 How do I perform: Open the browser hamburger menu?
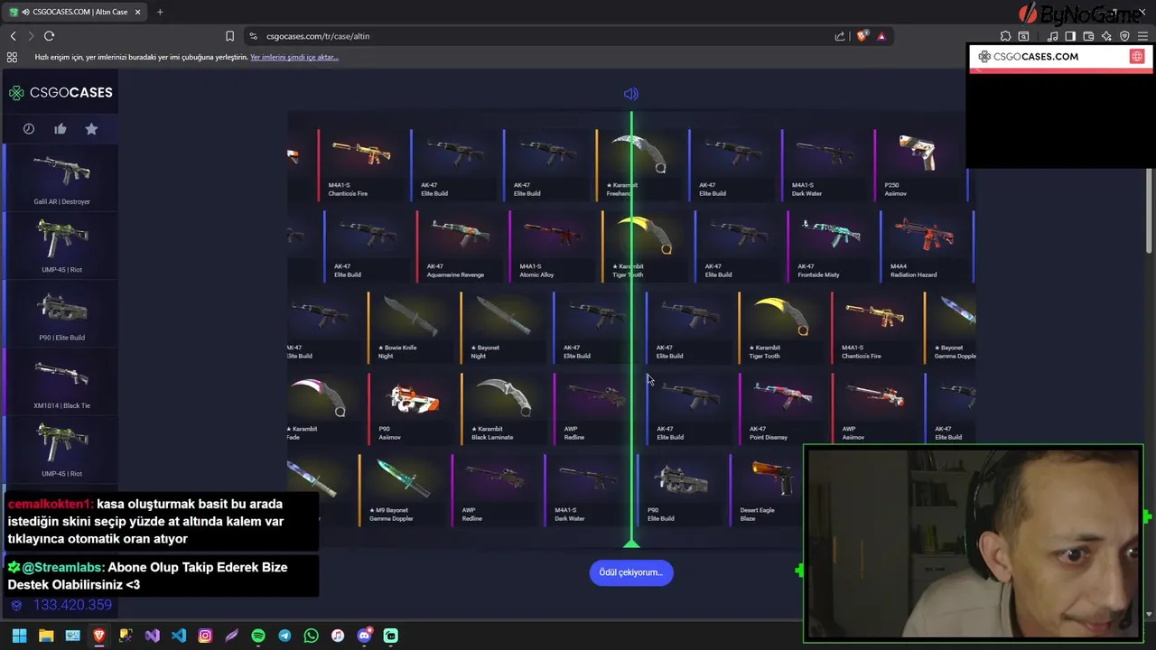click(1142, 36)
